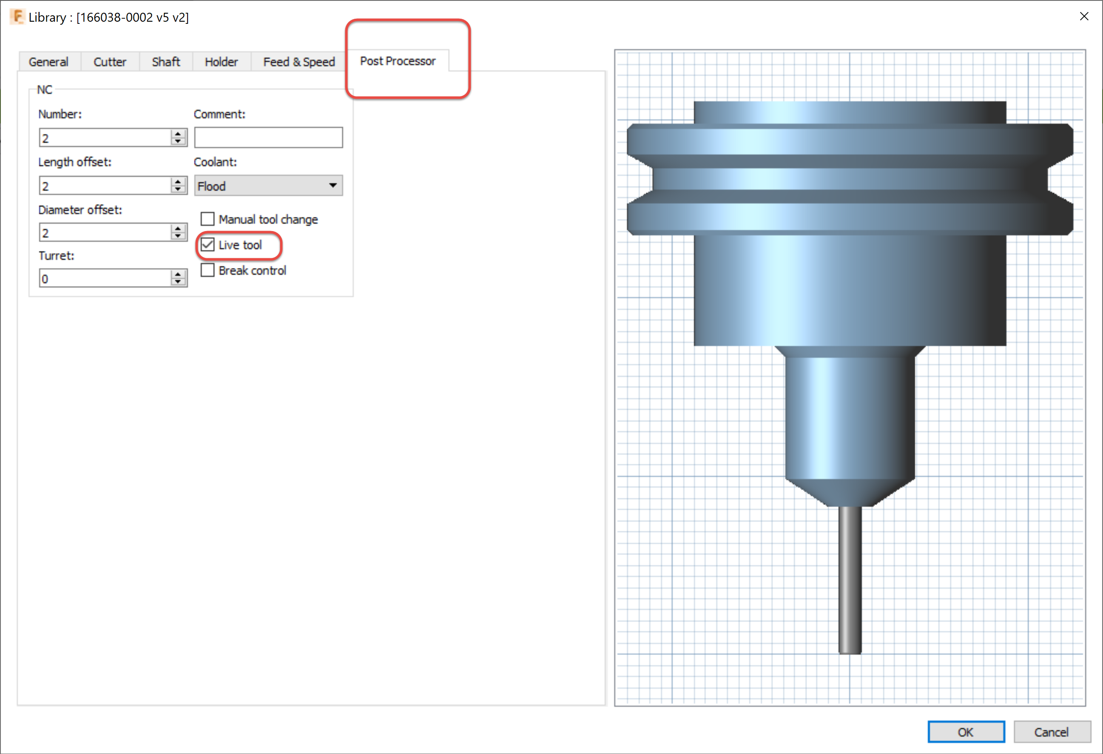Decrease Turret value with down arrow

[178, 282]
